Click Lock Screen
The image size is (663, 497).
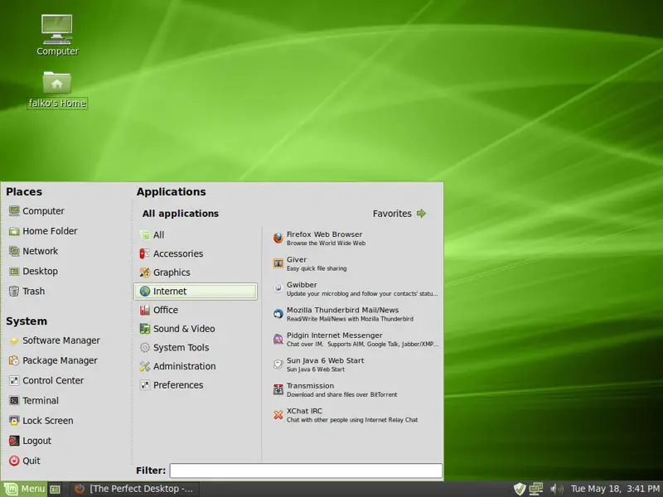pos(41,421)
